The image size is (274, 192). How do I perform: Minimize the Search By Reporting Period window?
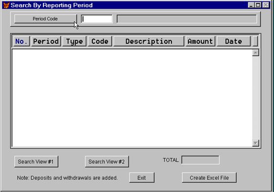point(251,5)
